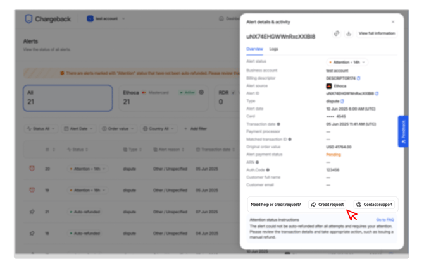Open the Country All filter
The width and height of the screenshot is (424, 264).
159,129
